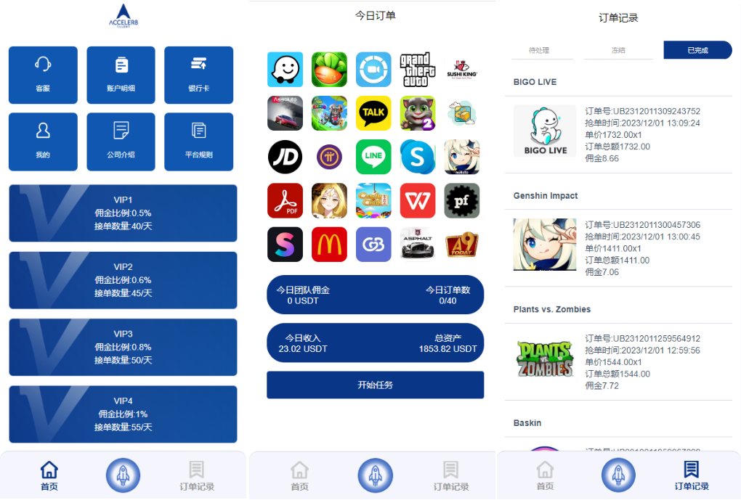Open the 公司介绍 company intro tile
Image resolution: width=741 pixels, height=500 pixels.
pyautogui.click(x=121, y=142)
